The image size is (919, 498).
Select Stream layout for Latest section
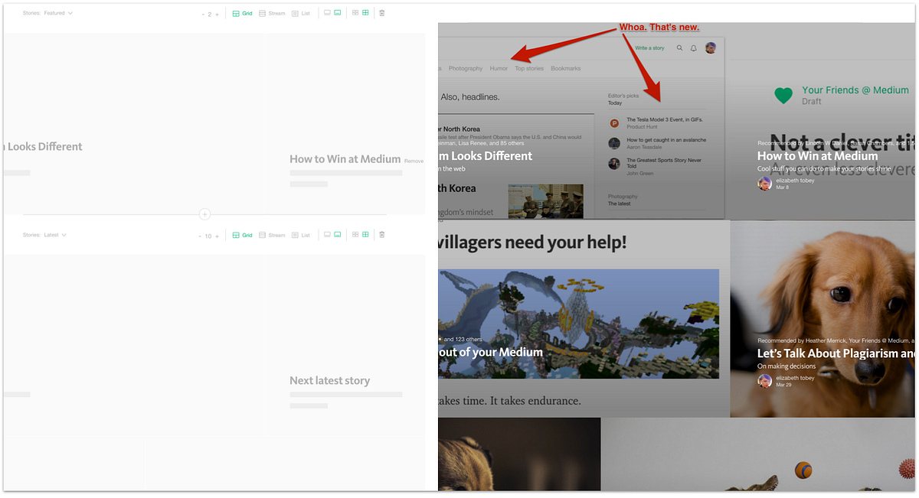tap(272, 235)
